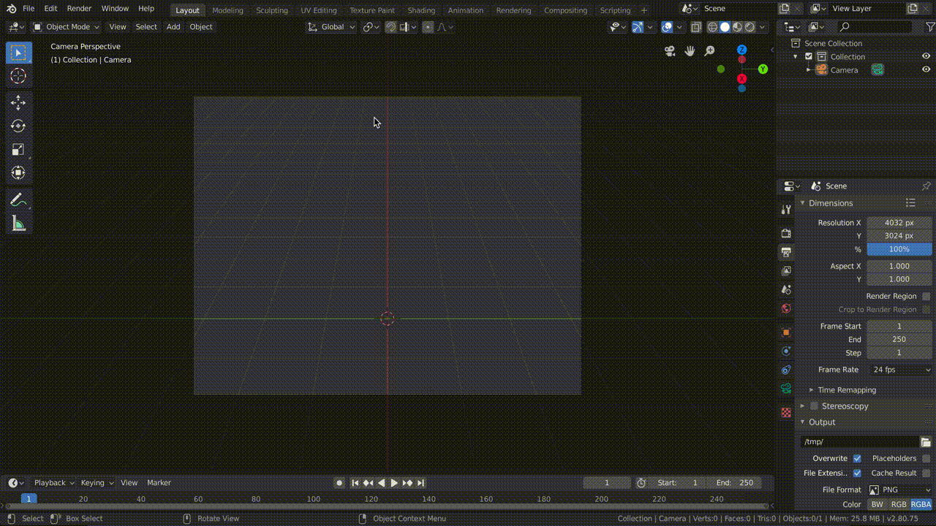Expand the Time Remapping panel
This screenshot has width=936, height=526.
coord(846,390)
